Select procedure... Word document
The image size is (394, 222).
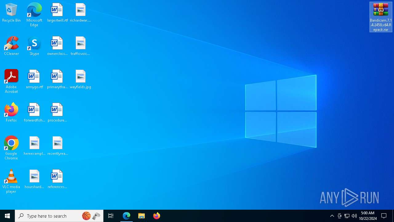(x=57, y=113)
